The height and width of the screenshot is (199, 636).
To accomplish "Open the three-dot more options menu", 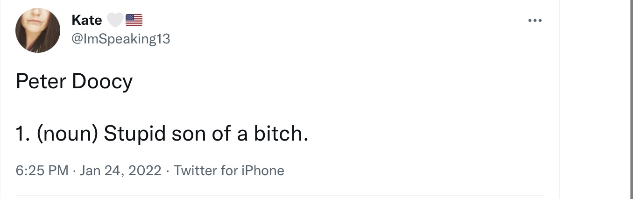I will click(x=535, y=21).
